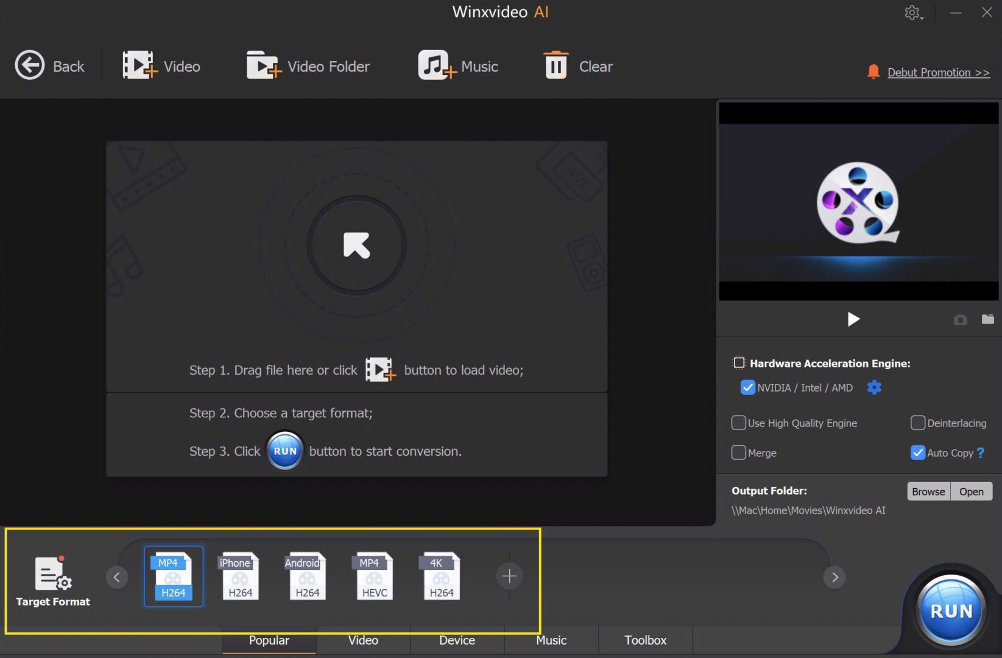The image size is (1002, 658).
Task: Close the Winxvideo AI window
Action: (987, 12)
